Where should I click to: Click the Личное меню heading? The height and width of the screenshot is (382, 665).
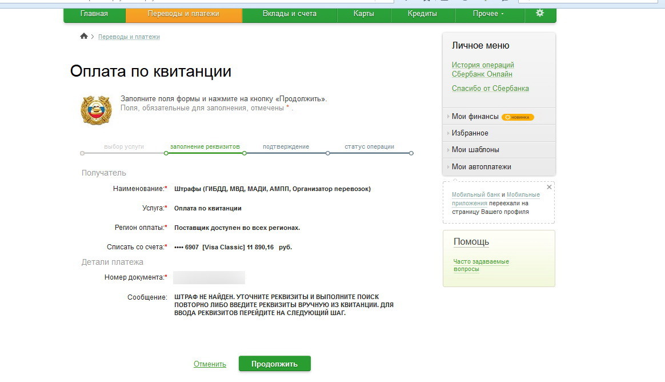pyautogui.click(x=480, y=45)
